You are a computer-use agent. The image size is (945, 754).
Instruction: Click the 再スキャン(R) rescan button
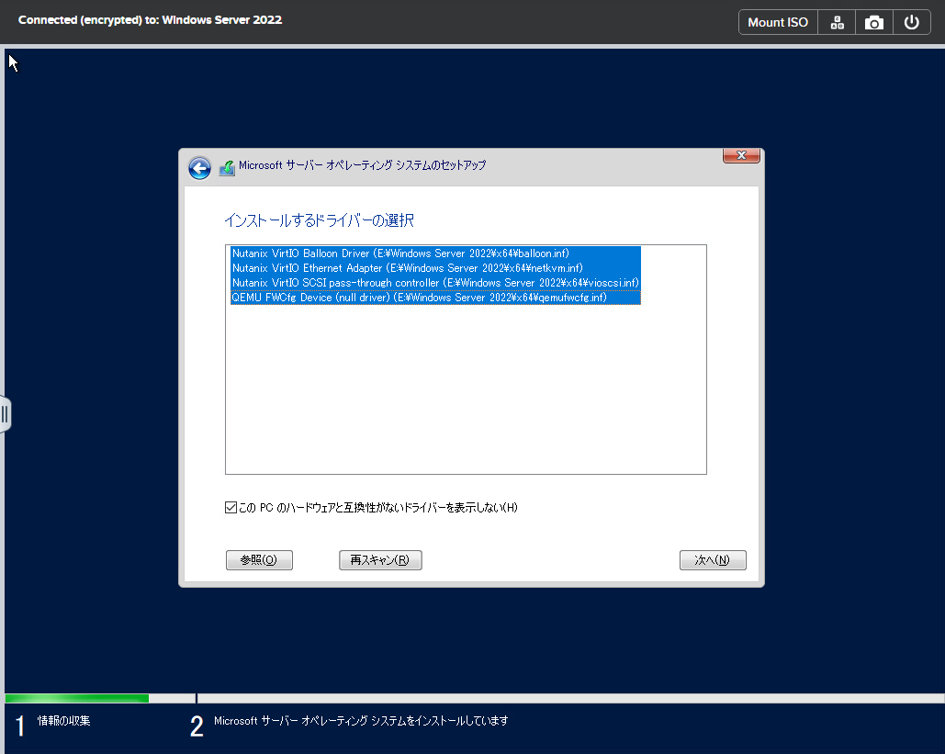(380, 560)
